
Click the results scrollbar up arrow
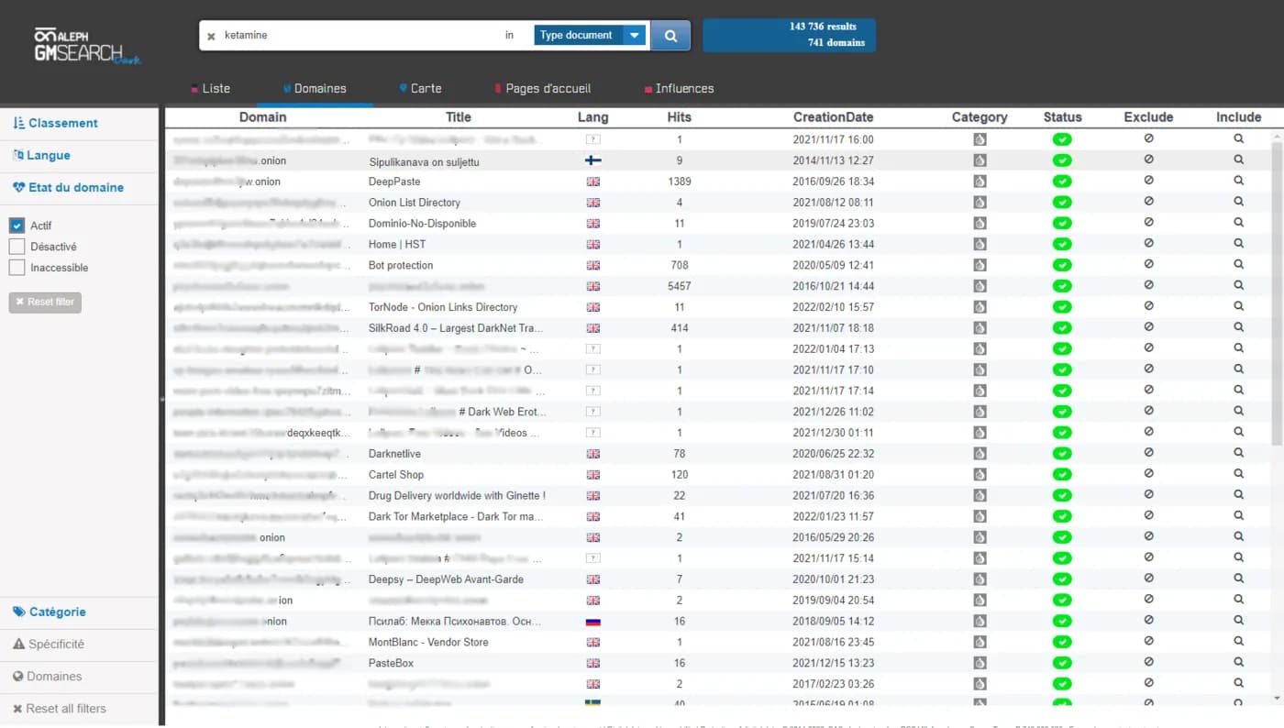pyautogui.click(x=1277, y=136)
